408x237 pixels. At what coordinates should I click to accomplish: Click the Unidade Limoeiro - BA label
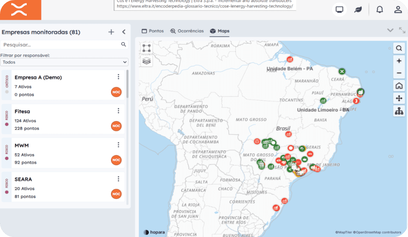tap(323, 110)
